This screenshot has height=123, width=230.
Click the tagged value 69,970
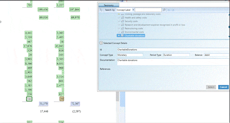click(x=75, y=18)
